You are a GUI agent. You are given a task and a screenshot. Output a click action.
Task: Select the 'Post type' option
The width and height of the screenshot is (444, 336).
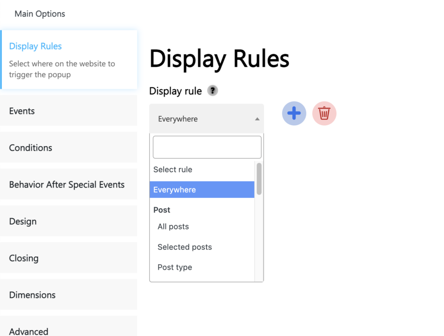202,267
